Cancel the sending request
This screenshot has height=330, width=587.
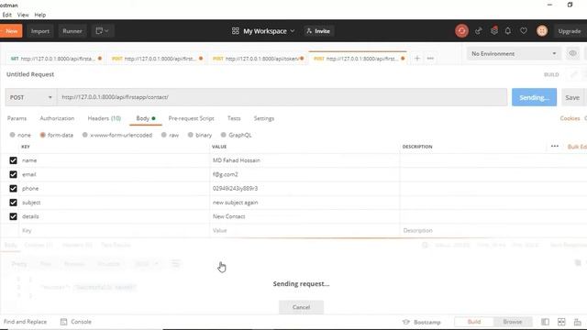pyautogui.click(x=301, y=307)
